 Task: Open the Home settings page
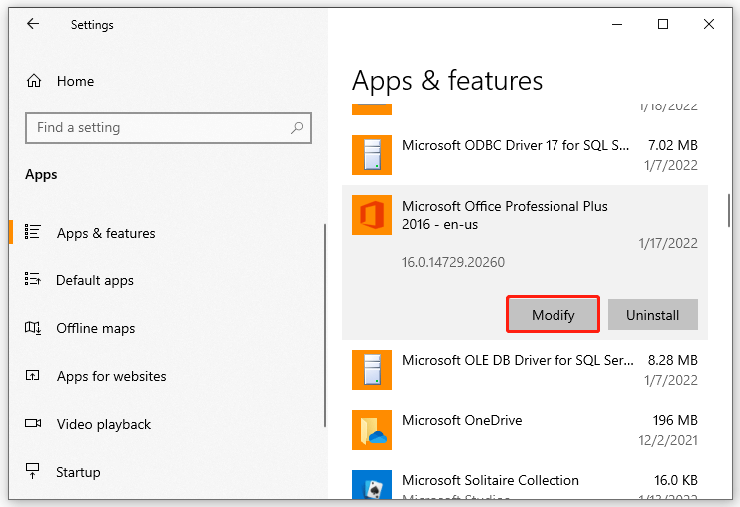(75, 81)
